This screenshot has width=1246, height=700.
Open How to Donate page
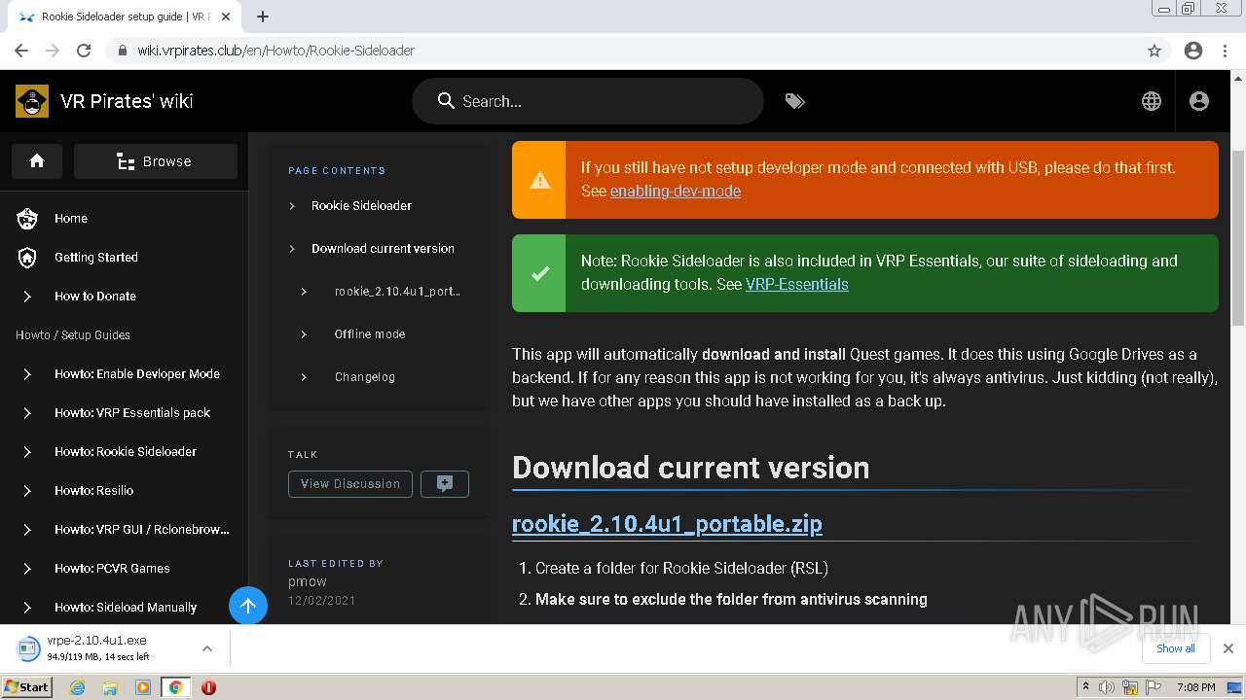[x=95, y=297]
